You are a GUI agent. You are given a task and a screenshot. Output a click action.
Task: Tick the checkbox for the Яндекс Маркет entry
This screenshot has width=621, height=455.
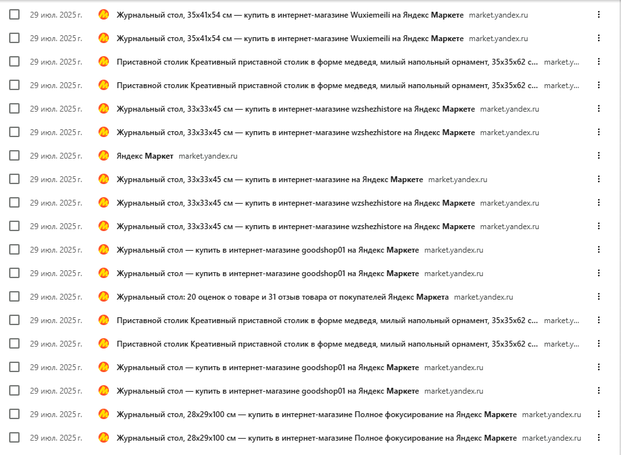pos(14,156)
